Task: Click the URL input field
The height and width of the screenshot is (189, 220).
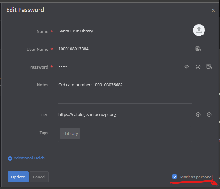Action: (124, 115)
